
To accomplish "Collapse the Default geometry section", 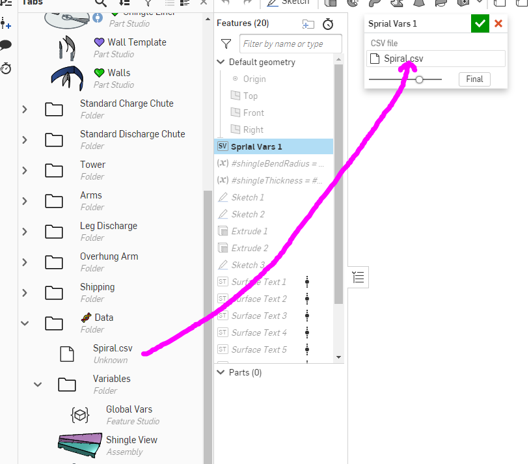I will (x=220, y=62).
